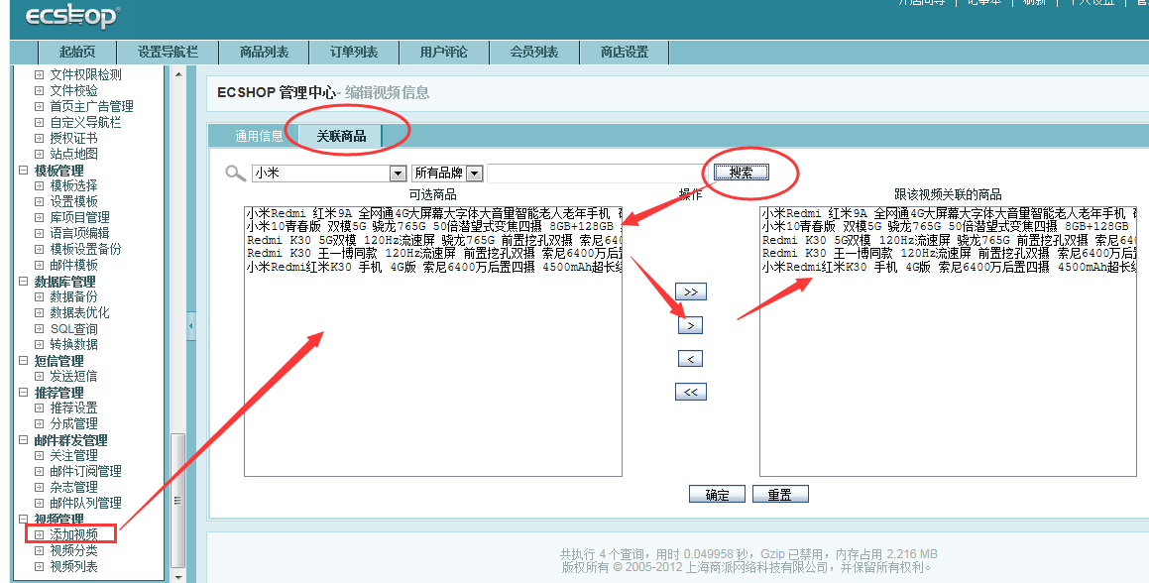Go to 商品列表 in the navigation bar
The height and width of the screenshot is (583, 1149).
click(264, 53)
